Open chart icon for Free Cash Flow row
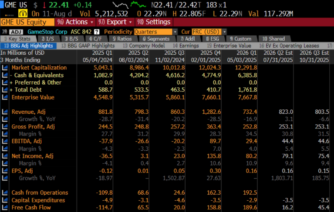 point(5,207)
